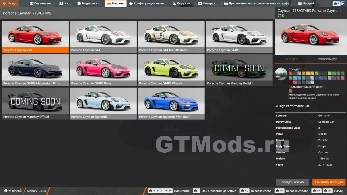This screenshot has height=195, width=347.
Task: Open the Фоторежим camera tab
Action: pyautogui.click(x=208, y=4)
